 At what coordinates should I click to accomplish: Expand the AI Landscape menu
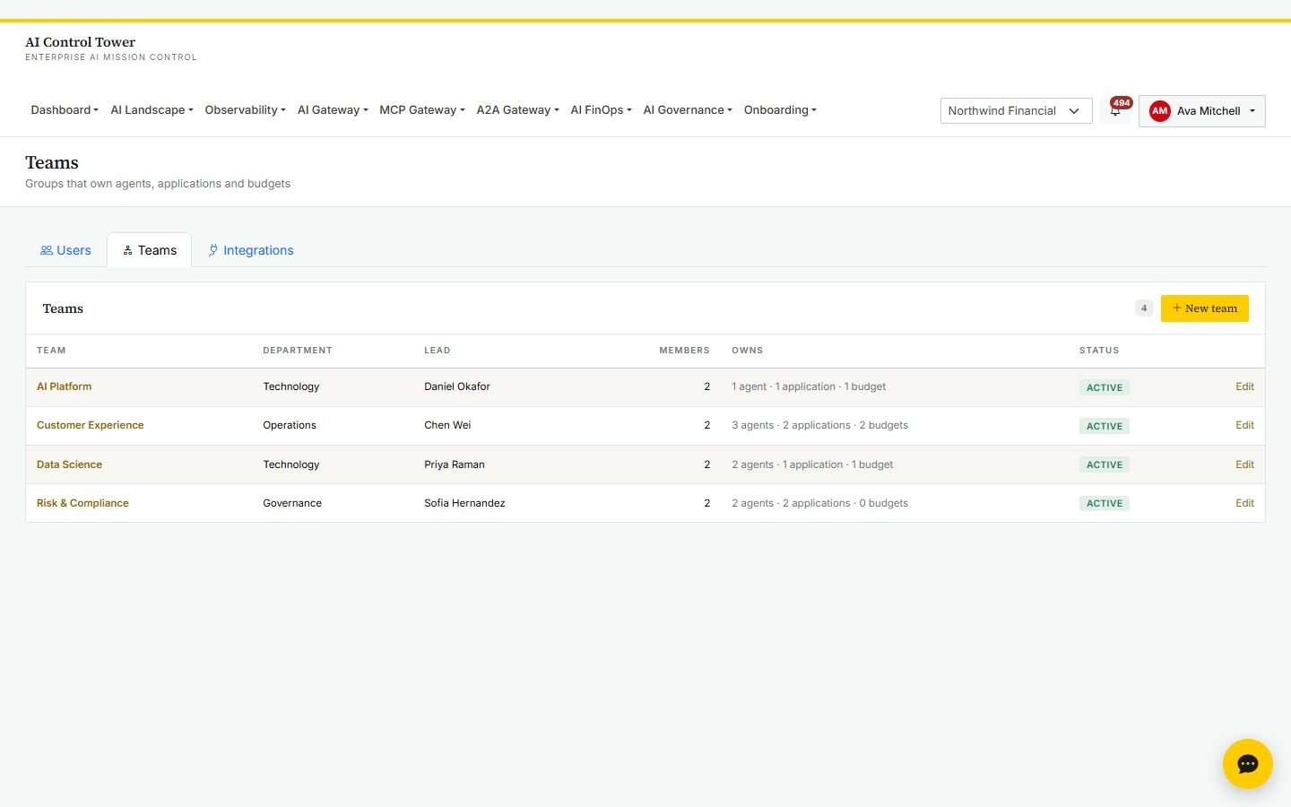(152, 110)
